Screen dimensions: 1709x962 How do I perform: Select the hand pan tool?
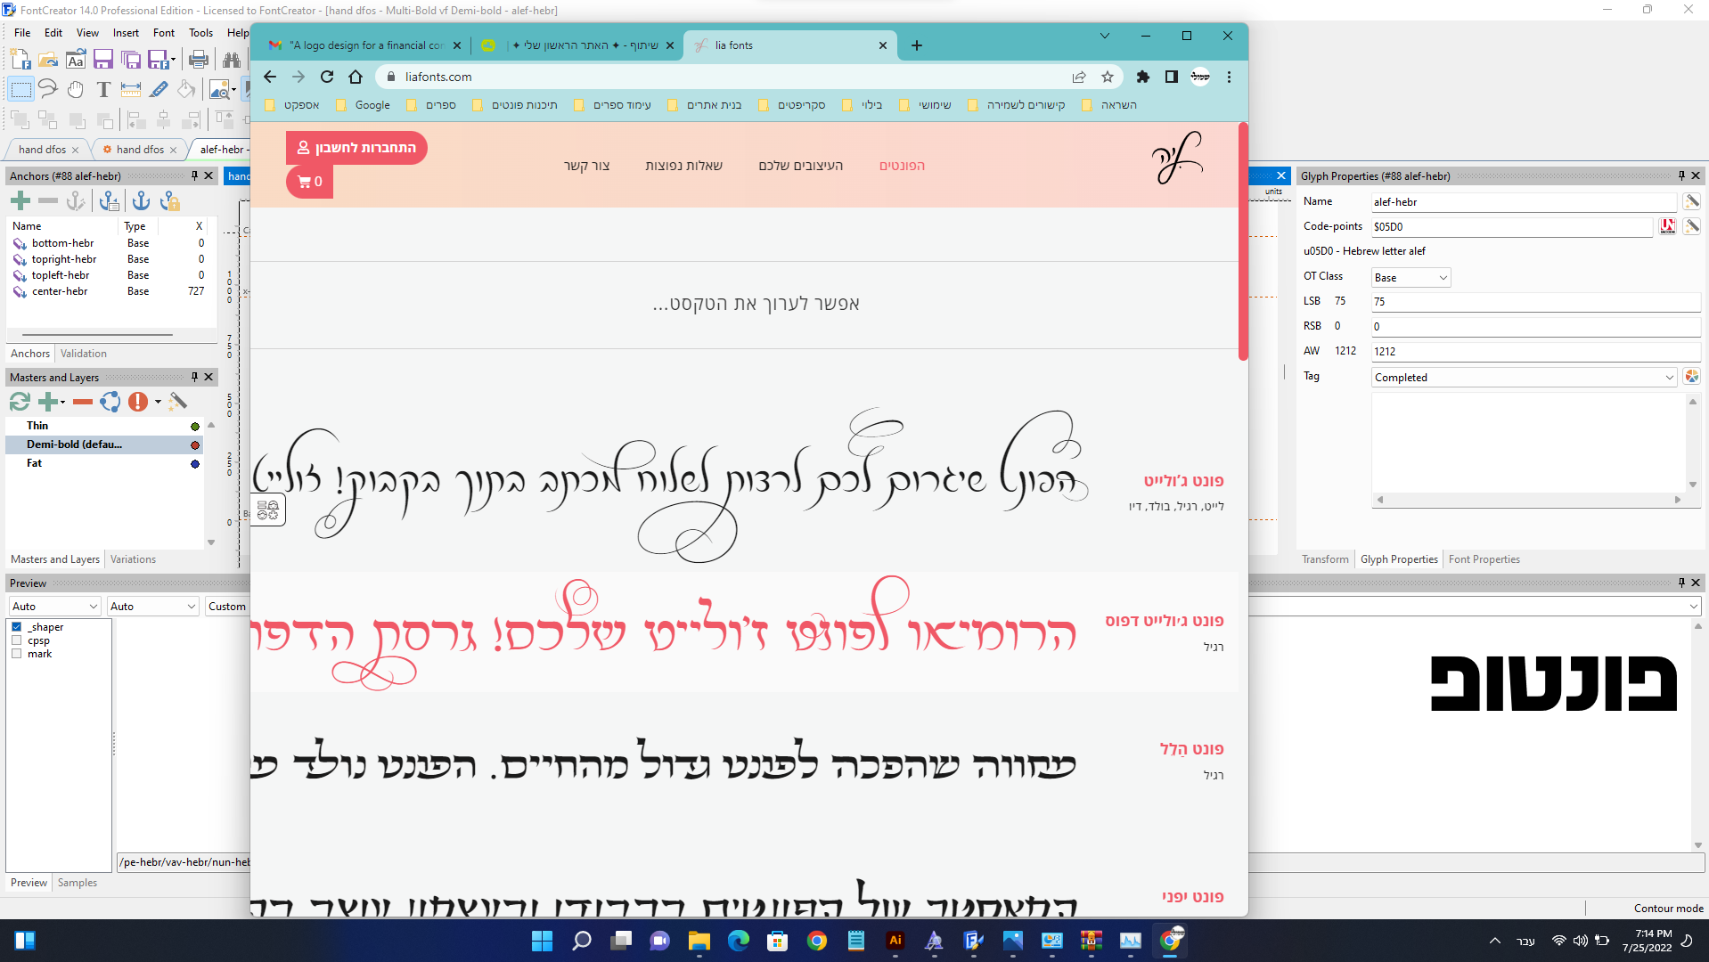pyautogui.click(x=76, y=89)
